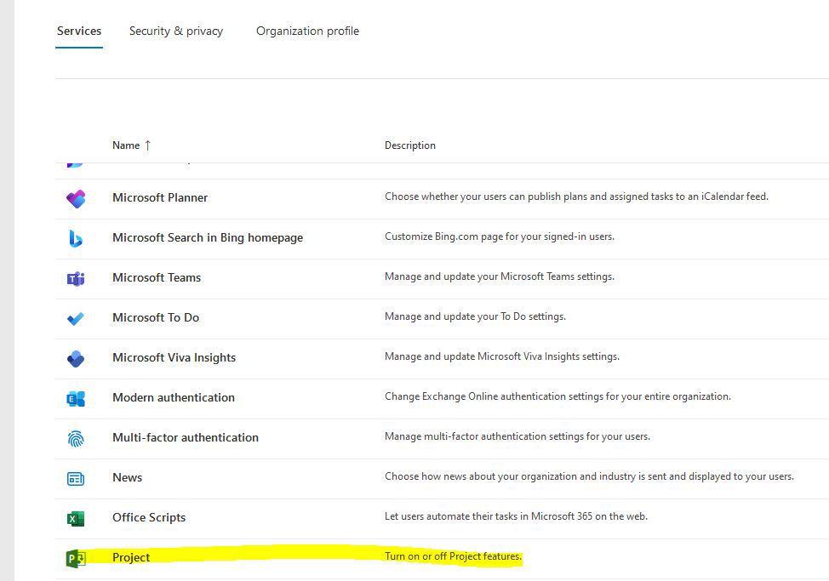Click the fingerprint icon for Multi-factor authentication
The height and width of the screenshot is (581, 829).
pyautogui.click(x=76, y=438)
